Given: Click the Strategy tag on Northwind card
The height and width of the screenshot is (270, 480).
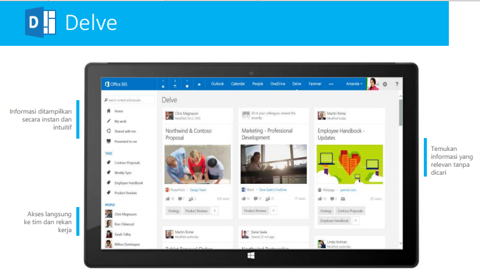Looking at the screenshot, I should (173, 211).
